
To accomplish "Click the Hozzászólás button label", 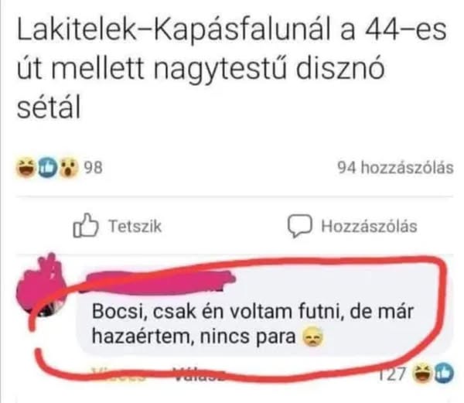I will coord(370,227).
